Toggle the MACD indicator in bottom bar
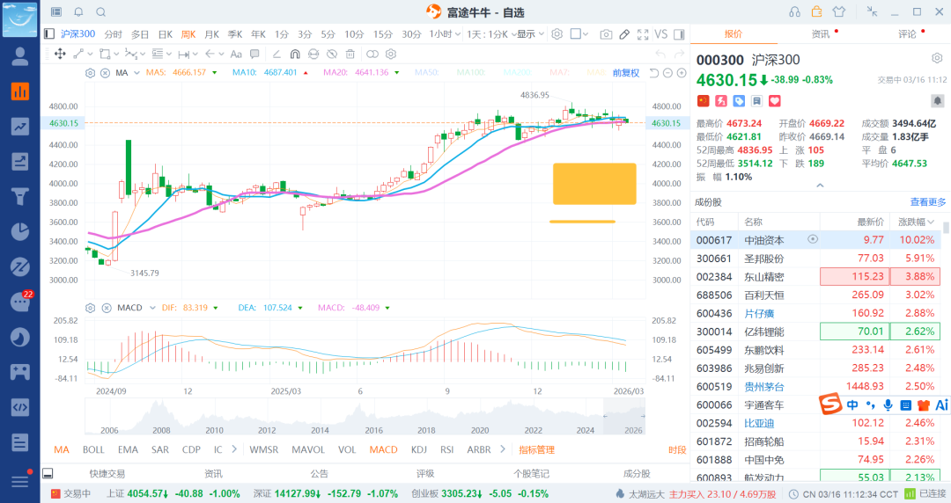Screen dimensions: 951x503 click(x=383, y=449)
